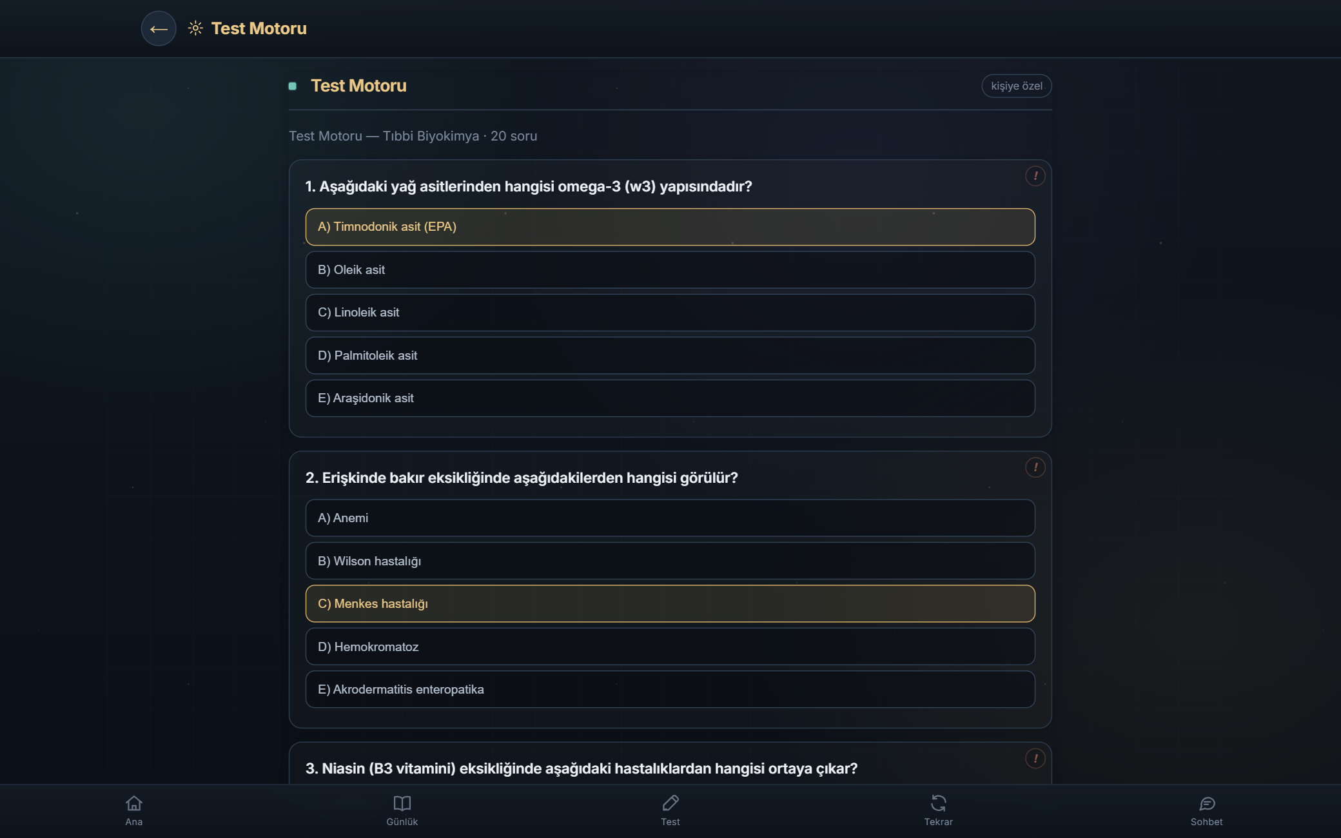Click the kişiye özel badge
1341x838 pixels.
[1017, 86]
